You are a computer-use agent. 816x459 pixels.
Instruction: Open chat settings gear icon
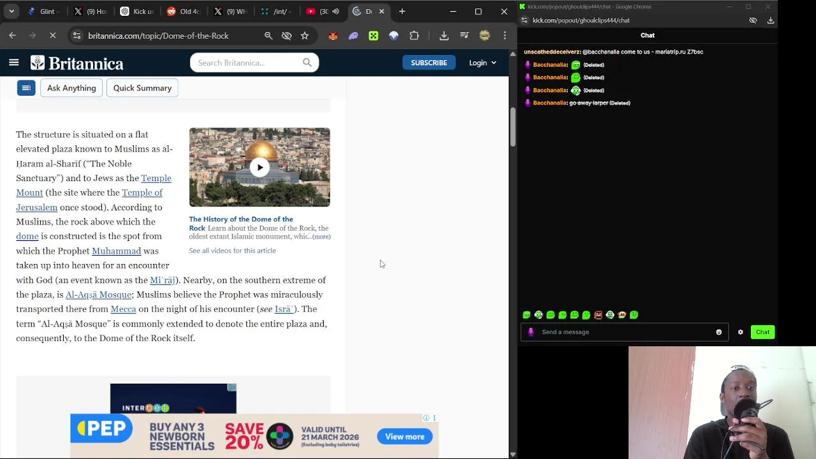pos(740,332)
